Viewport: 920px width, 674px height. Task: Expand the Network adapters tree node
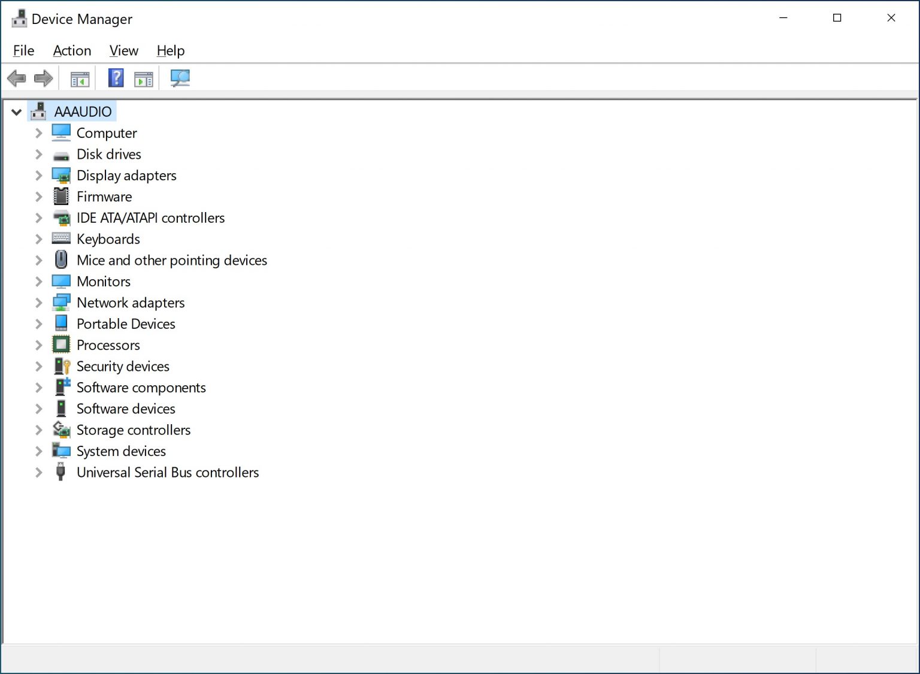pos(38,303)
